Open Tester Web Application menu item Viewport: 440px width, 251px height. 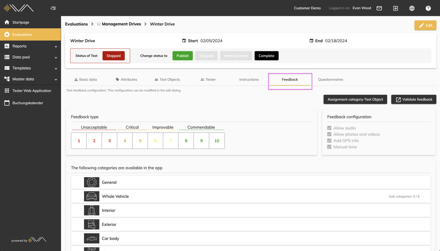(x=30, y=91)
